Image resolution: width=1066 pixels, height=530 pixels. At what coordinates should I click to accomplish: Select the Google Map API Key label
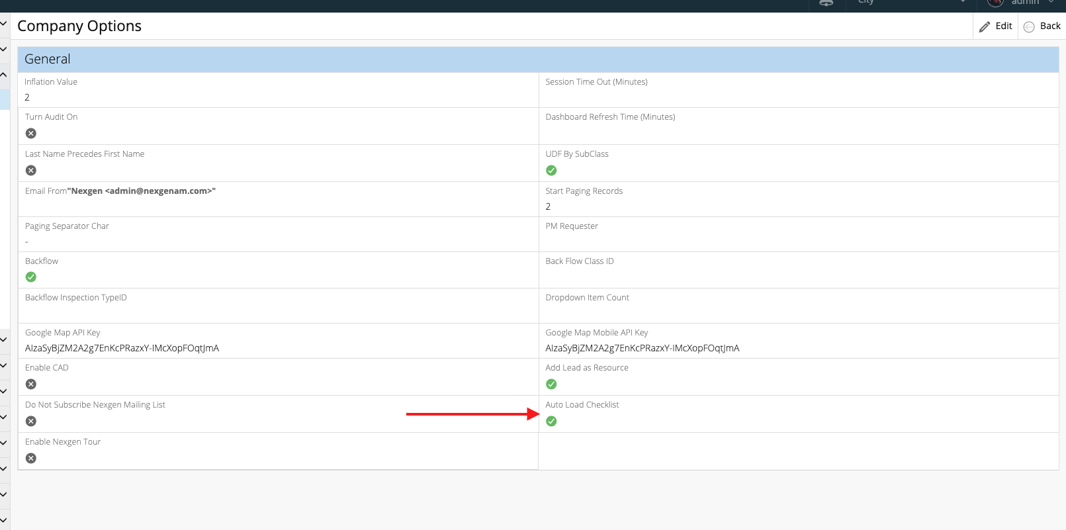[63, 333]
